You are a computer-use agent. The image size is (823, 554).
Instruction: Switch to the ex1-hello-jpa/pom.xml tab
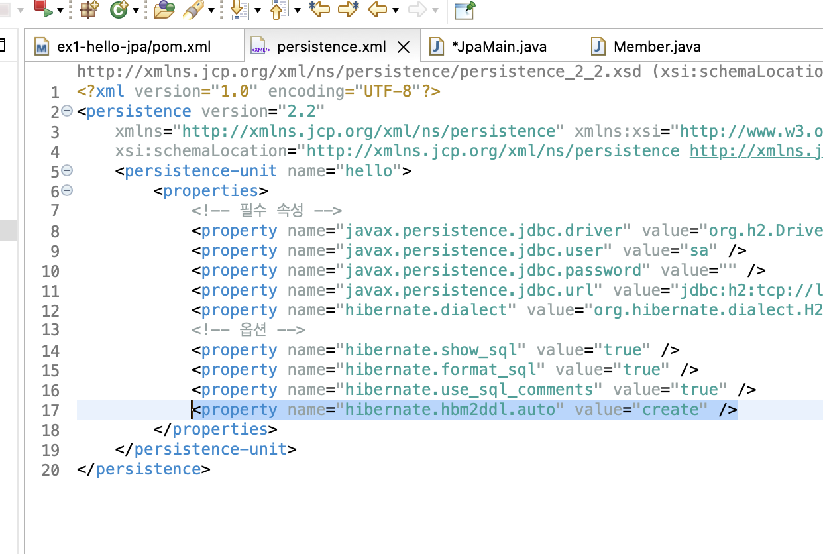pos(134,46)
